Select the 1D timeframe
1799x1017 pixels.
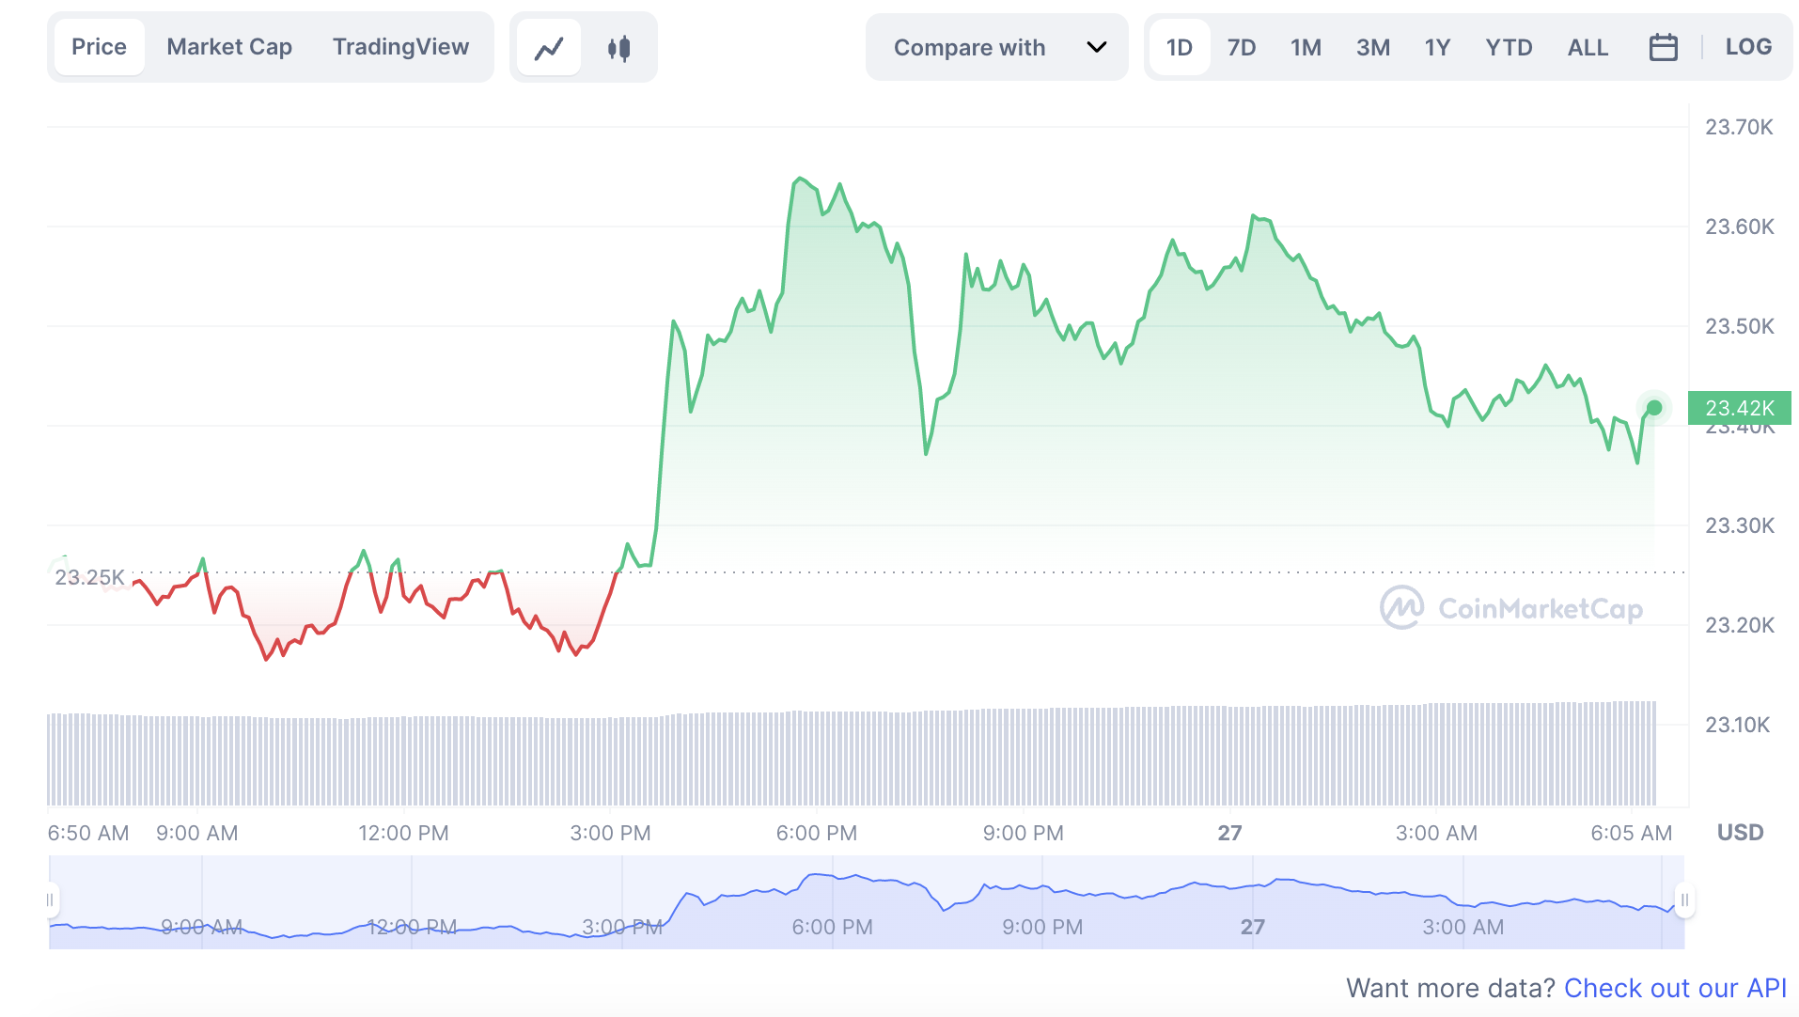coord(1178,46)
